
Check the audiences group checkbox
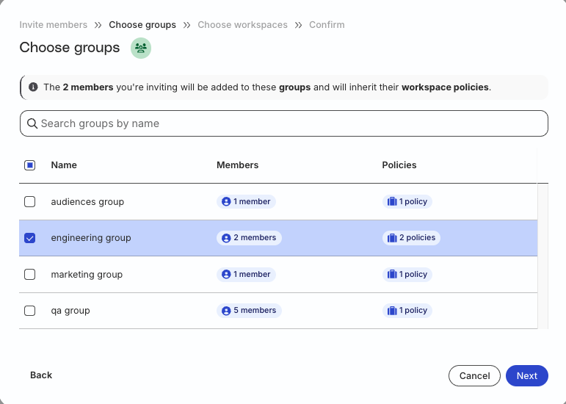(x=29, y=202)
